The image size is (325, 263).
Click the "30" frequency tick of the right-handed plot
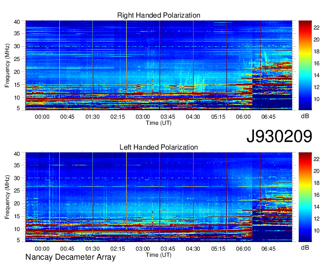click(17, 47)
